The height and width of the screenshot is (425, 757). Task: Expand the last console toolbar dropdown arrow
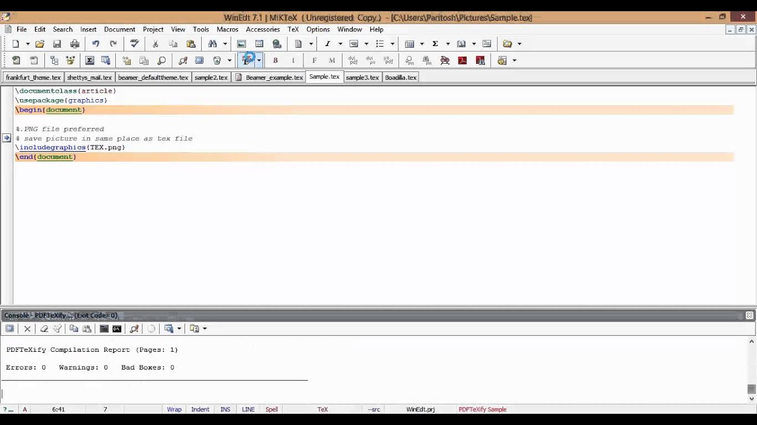pyautogui.click(x=205, y=329)
